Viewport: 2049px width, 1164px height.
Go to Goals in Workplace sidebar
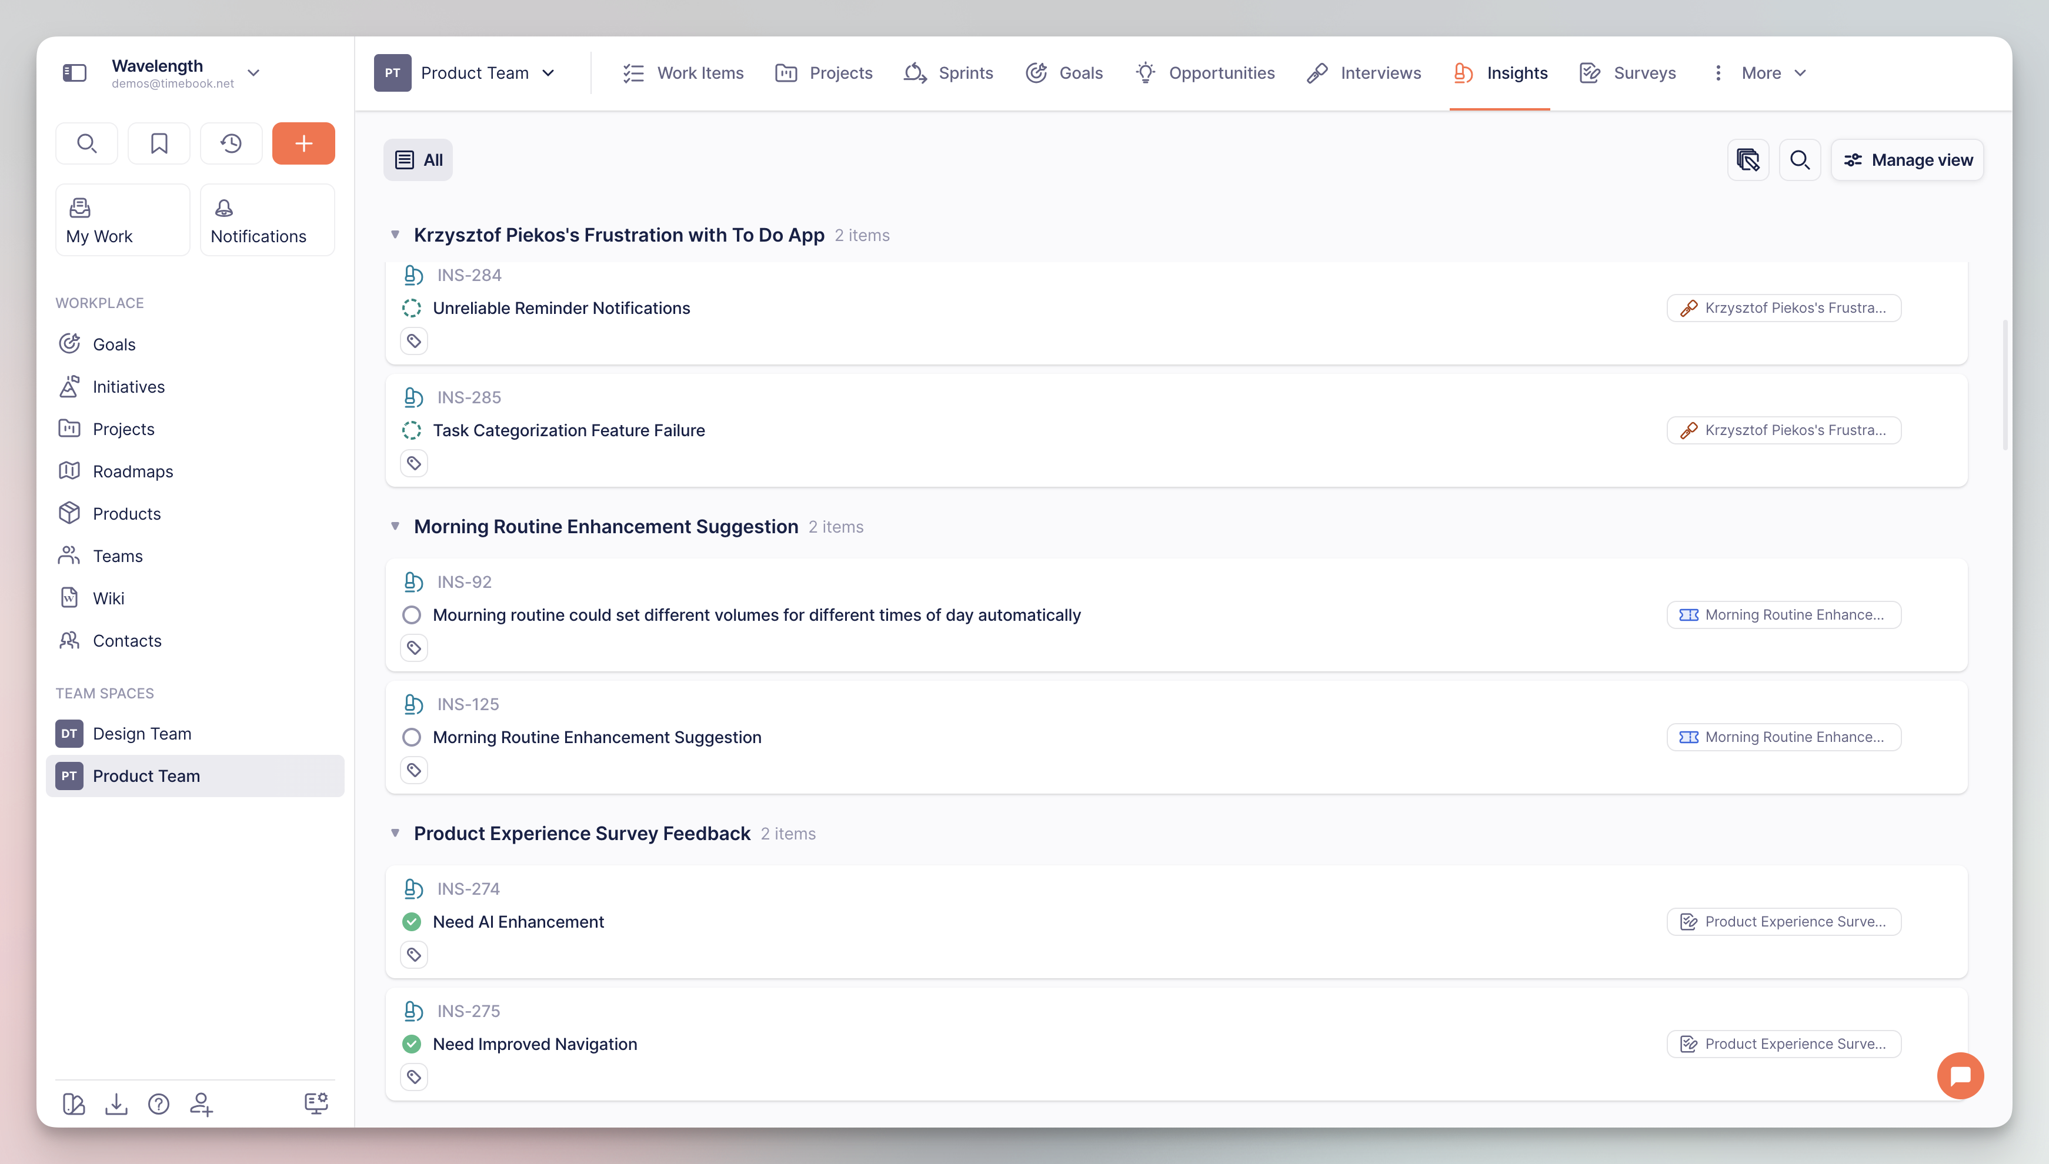tap(194, 344)
